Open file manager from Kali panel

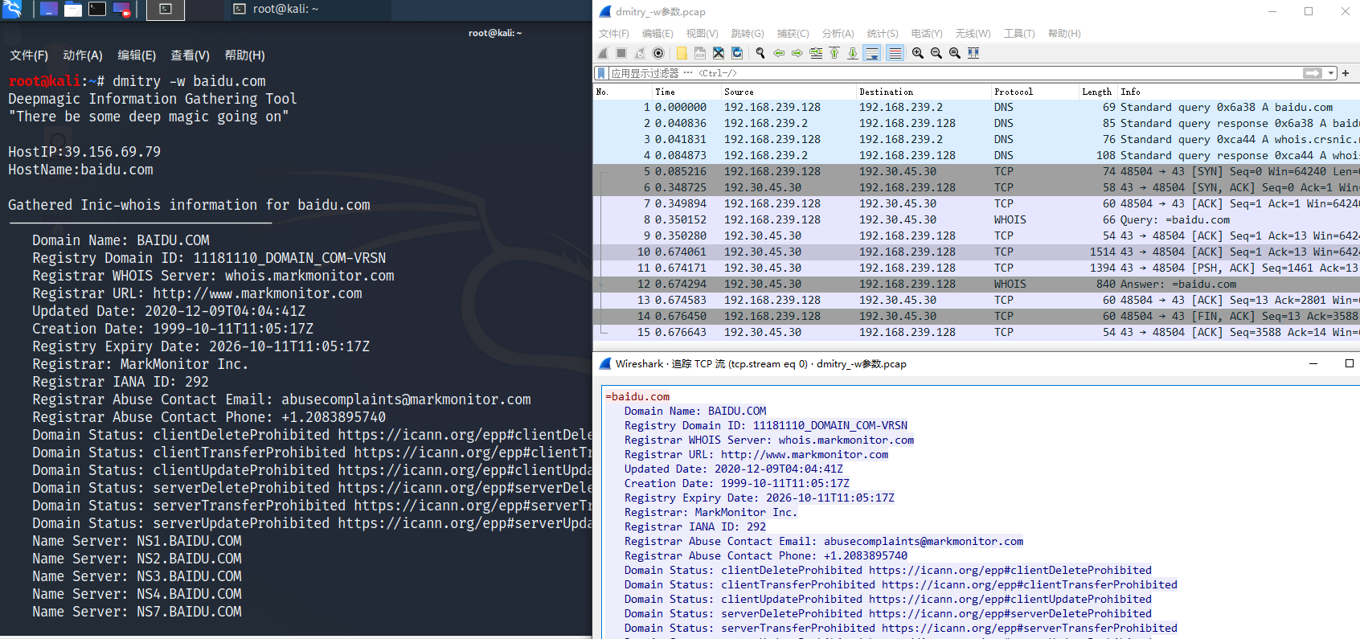(x=73, y=10)
